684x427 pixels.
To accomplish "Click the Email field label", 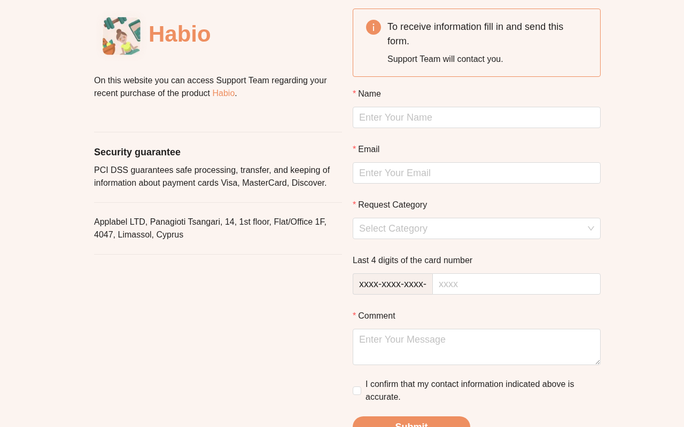I will point(369,149).
